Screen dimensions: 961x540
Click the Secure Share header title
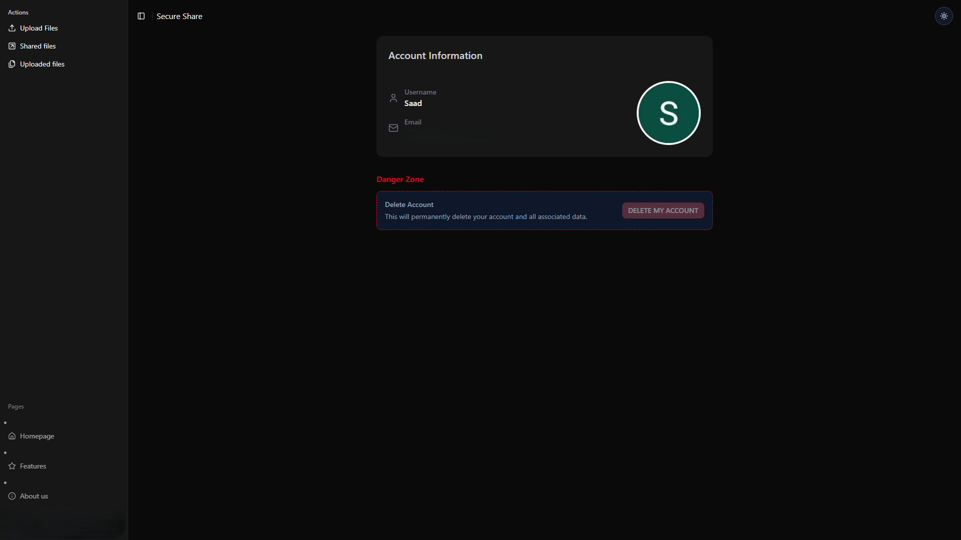(x=179, y=16)
